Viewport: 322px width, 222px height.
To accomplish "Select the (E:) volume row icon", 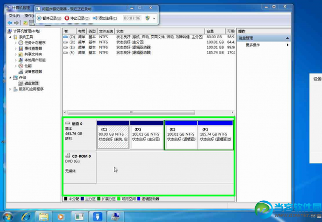I will [65, 48].
